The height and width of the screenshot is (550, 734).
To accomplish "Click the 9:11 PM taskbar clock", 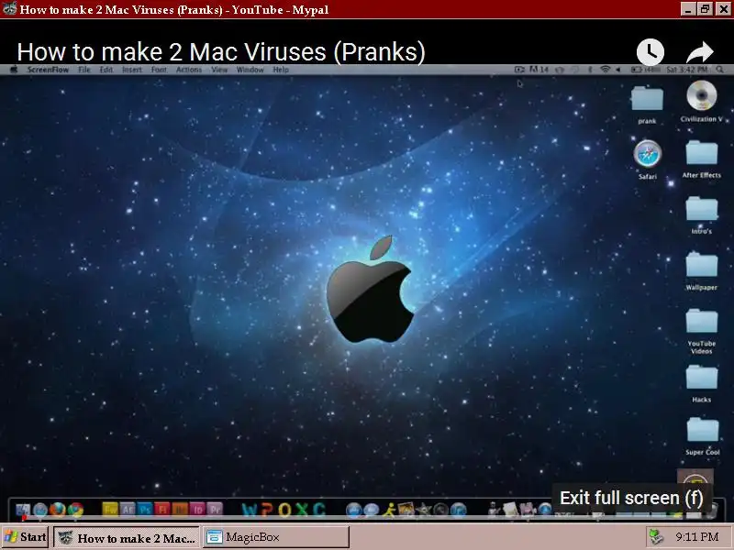I will tap(697, 537).
